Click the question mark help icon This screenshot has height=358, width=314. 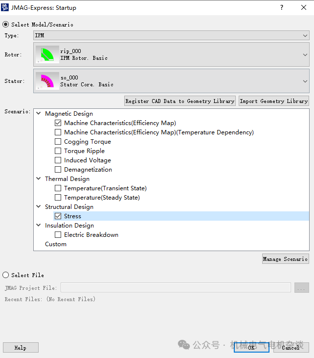[x=282, y=7]
